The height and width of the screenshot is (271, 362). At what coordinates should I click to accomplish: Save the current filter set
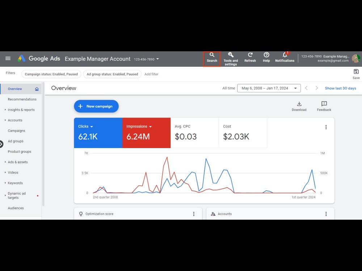click(x=356, y=74)
